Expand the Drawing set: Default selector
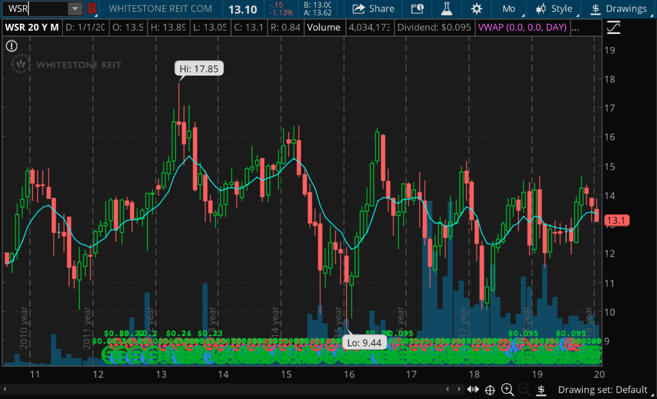This screenshot has width=657, height=399. (602, 389)
